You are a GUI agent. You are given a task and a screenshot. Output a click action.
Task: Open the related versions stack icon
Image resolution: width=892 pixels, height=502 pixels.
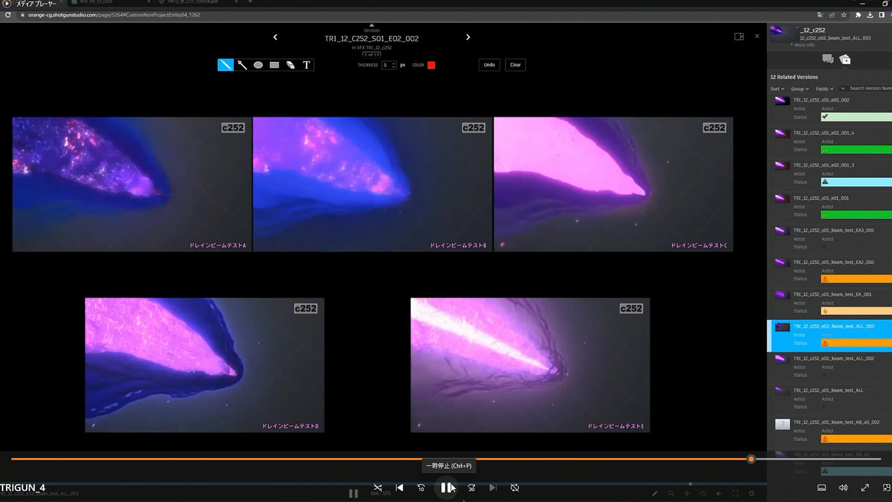click(x=845, y=59)
